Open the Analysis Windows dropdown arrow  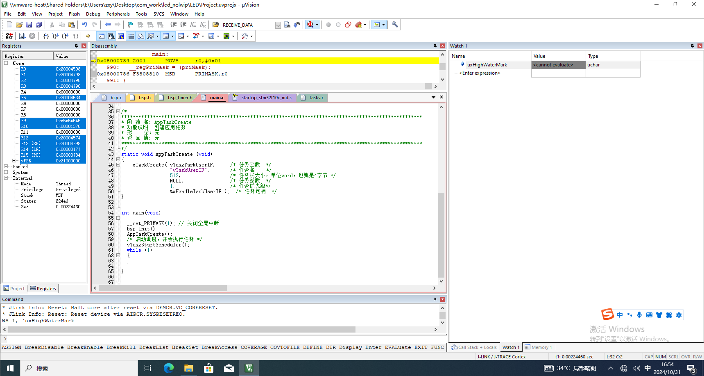203,36
